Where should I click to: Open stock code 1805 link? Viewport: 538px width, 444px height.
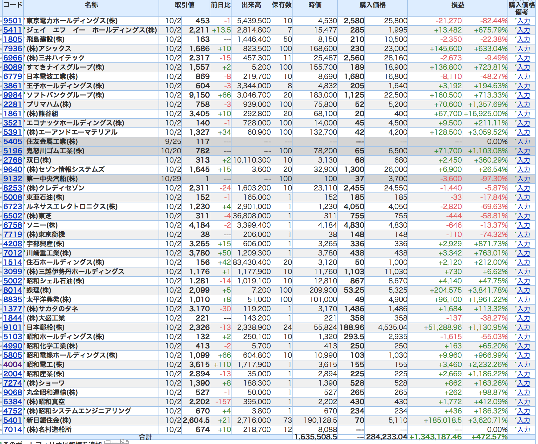(x=13, y=39)
